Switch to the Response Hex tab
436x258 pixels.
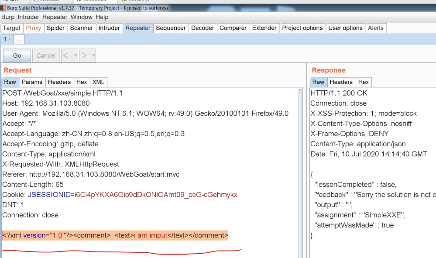click(364, 82)
